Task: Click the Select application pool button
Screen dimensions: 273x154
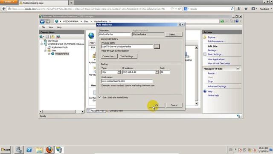Action: (x=174, y=34)
